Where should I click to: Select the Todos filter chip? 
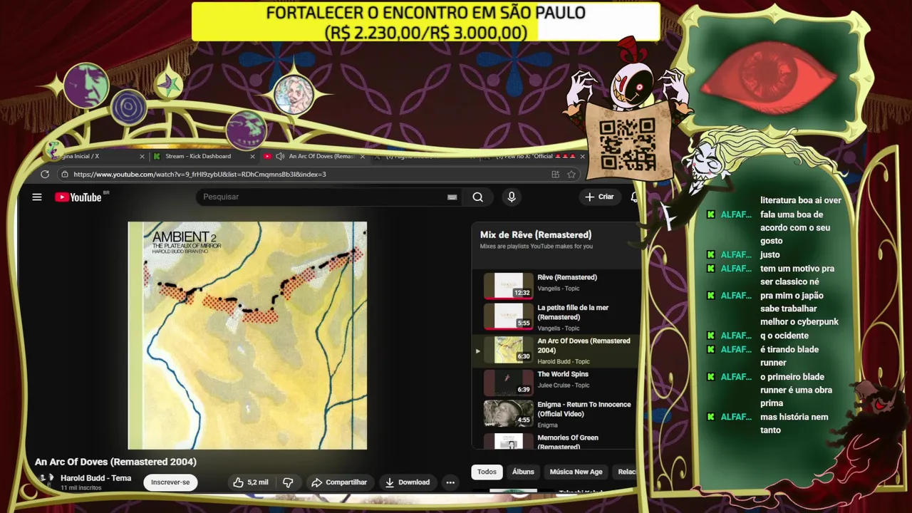pos(487,472)
